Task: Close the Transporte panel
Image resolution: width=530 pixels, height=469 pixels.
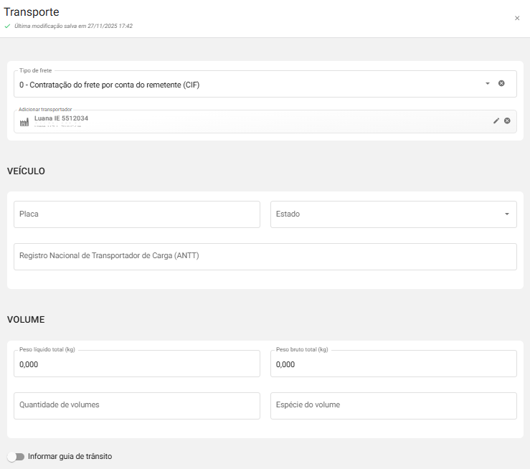Action: point(517,18)
